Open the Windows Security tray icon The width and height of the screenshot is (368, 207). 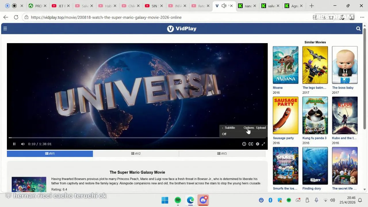279,200
